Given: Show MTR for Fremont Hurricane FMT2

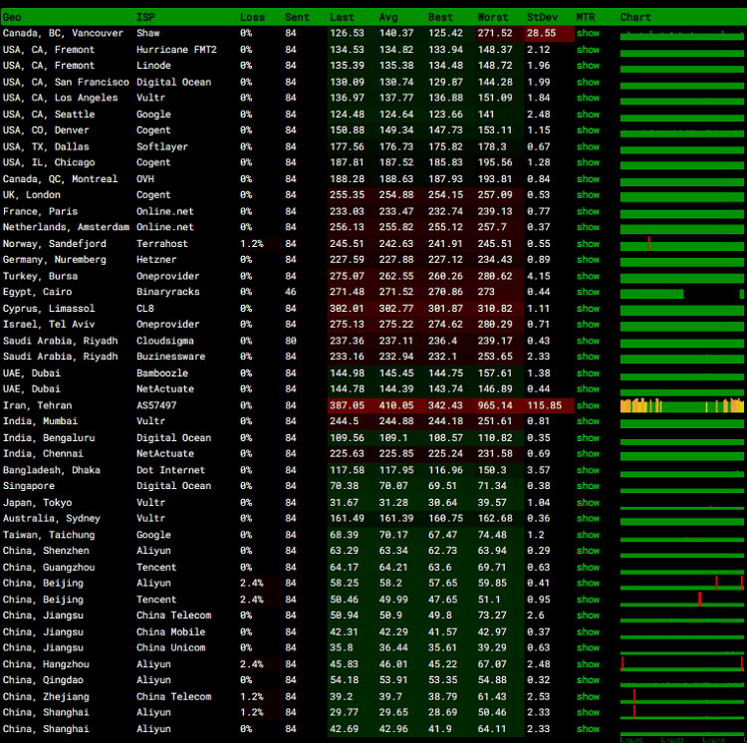Looking at the screenshot, I should click(x=588, y=50).
